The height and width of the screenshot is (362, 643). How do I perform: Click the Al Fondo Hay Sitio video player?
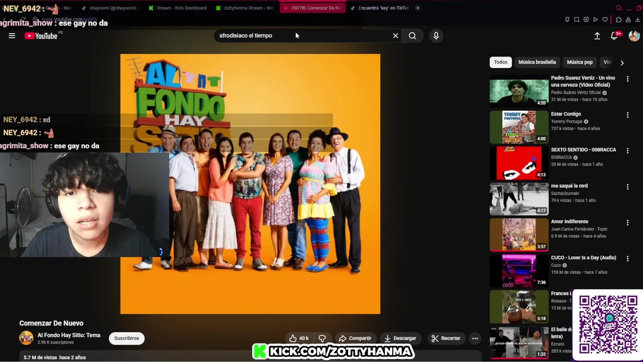coord(250,184)
